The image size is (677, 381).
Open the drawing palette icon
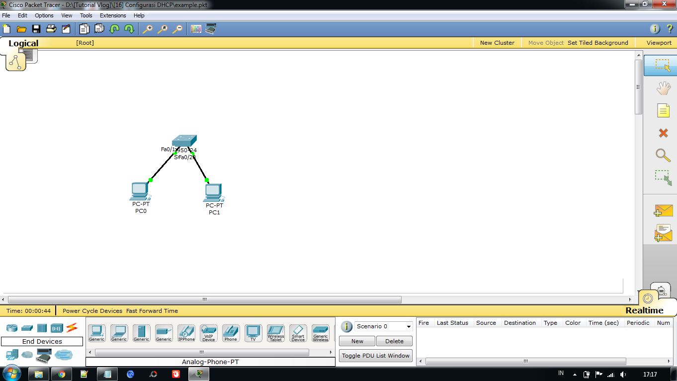click(x=196, y=29)
